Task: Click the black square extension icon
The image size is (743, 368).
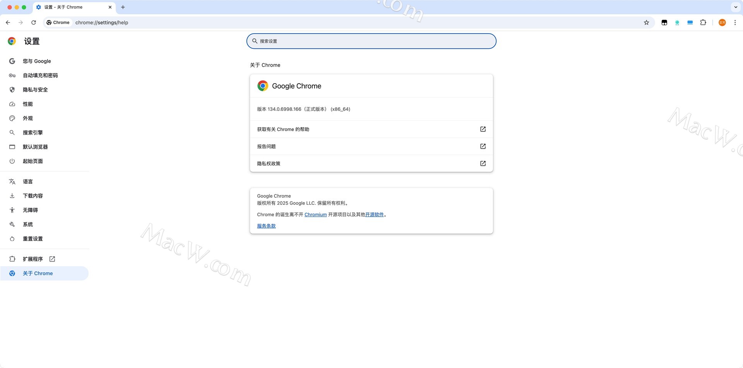Action: (x=664, y=22)
